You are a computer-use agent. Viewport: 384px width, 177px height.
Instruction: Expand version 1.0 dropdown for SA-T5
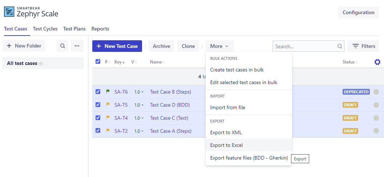click(139, 105)
